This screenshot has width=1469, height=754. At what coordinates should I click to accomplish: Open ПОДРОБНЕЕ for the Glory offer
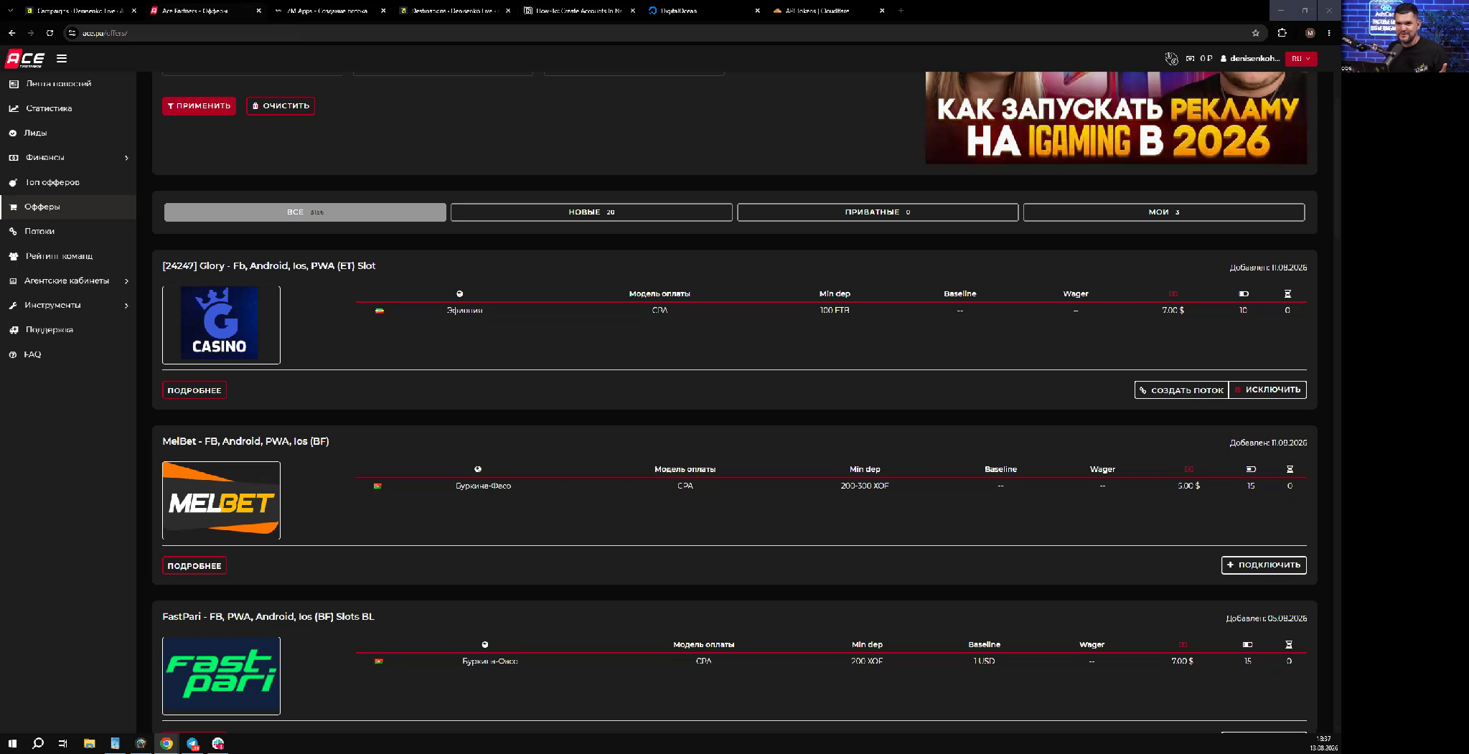click(194, 390)
